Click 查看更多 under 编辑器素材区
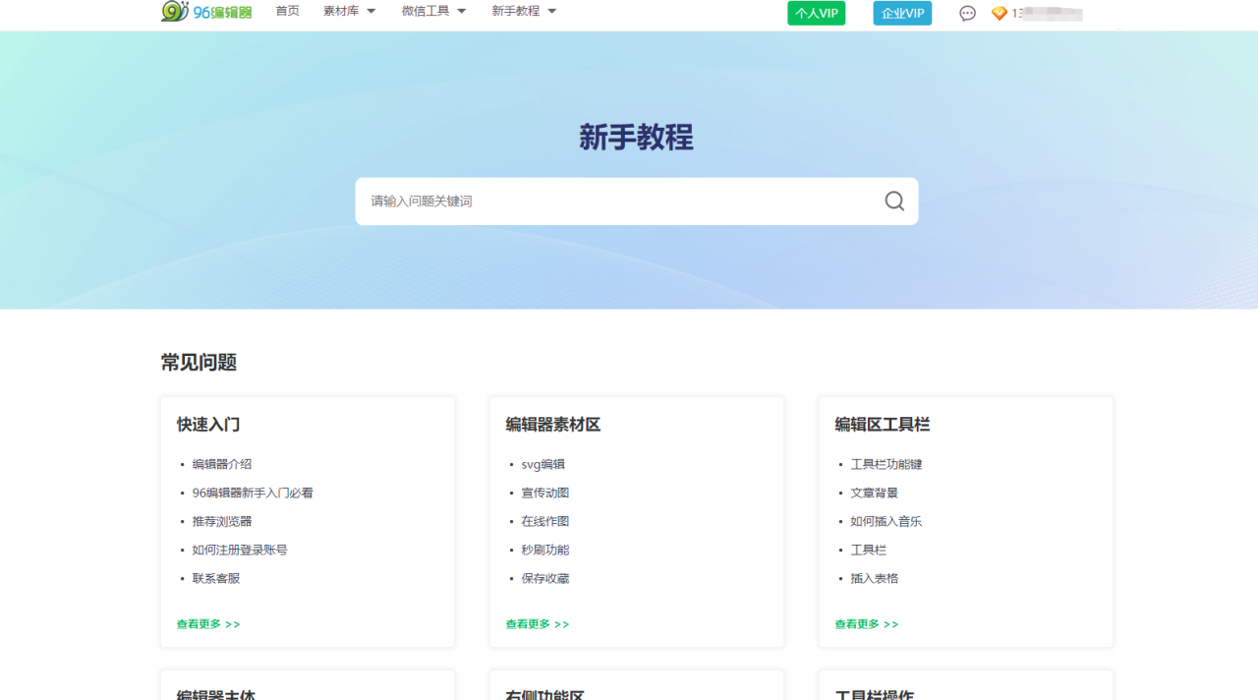 (x=538, y=624)
